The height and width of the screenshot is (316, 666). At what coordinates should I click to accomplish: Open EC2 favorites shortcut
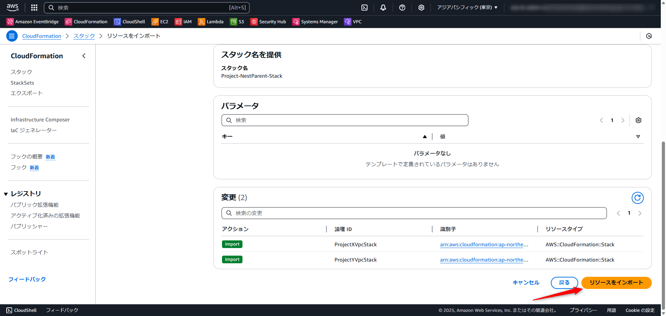point(160,22)
